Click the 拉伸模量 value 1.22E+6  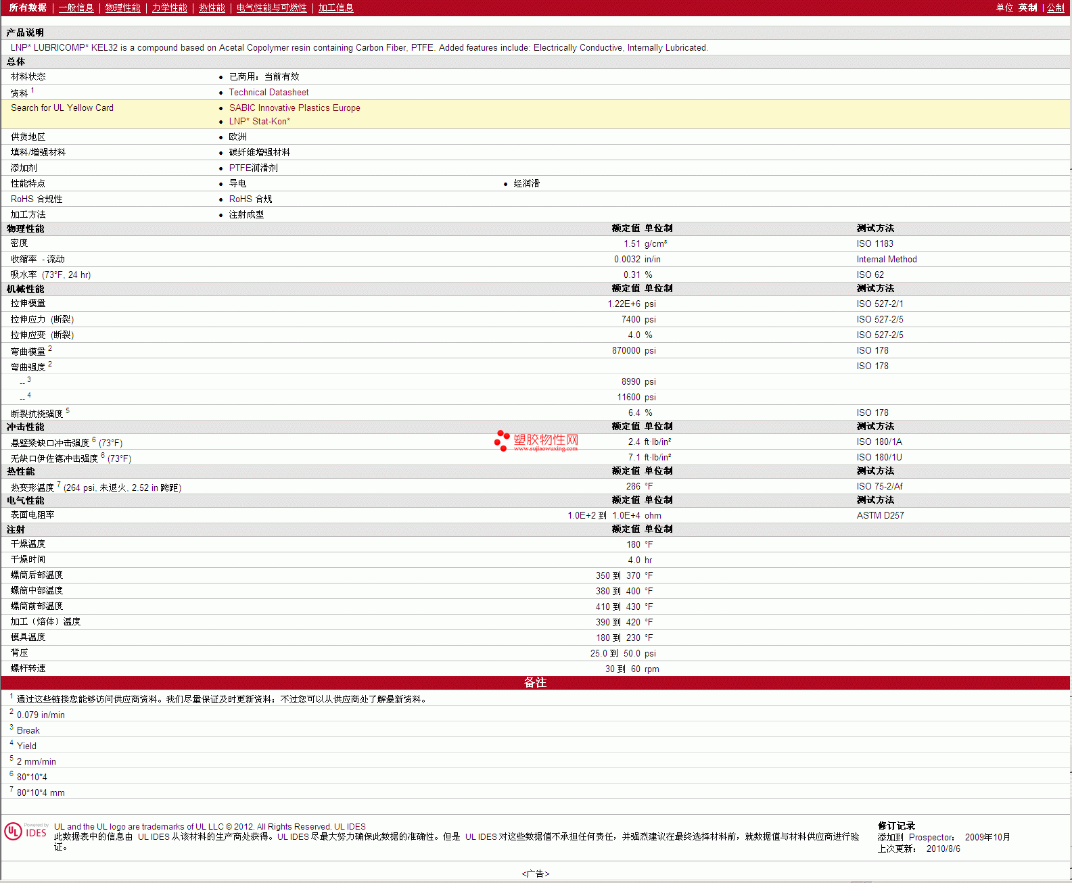tap(624, 304)
